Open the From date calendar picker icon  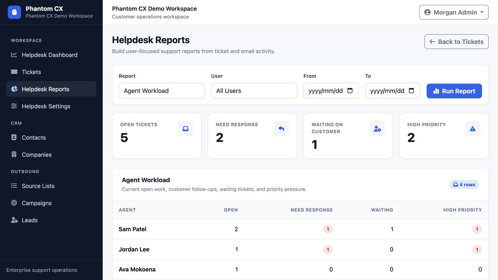click(350, 91)
